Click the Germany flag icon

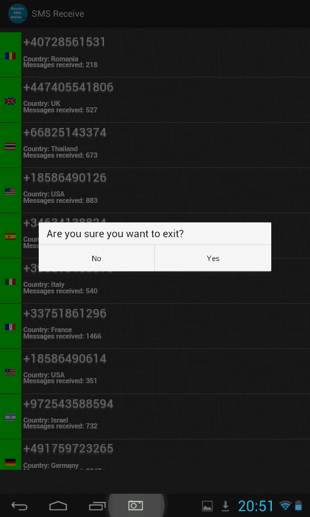[10, 462]
